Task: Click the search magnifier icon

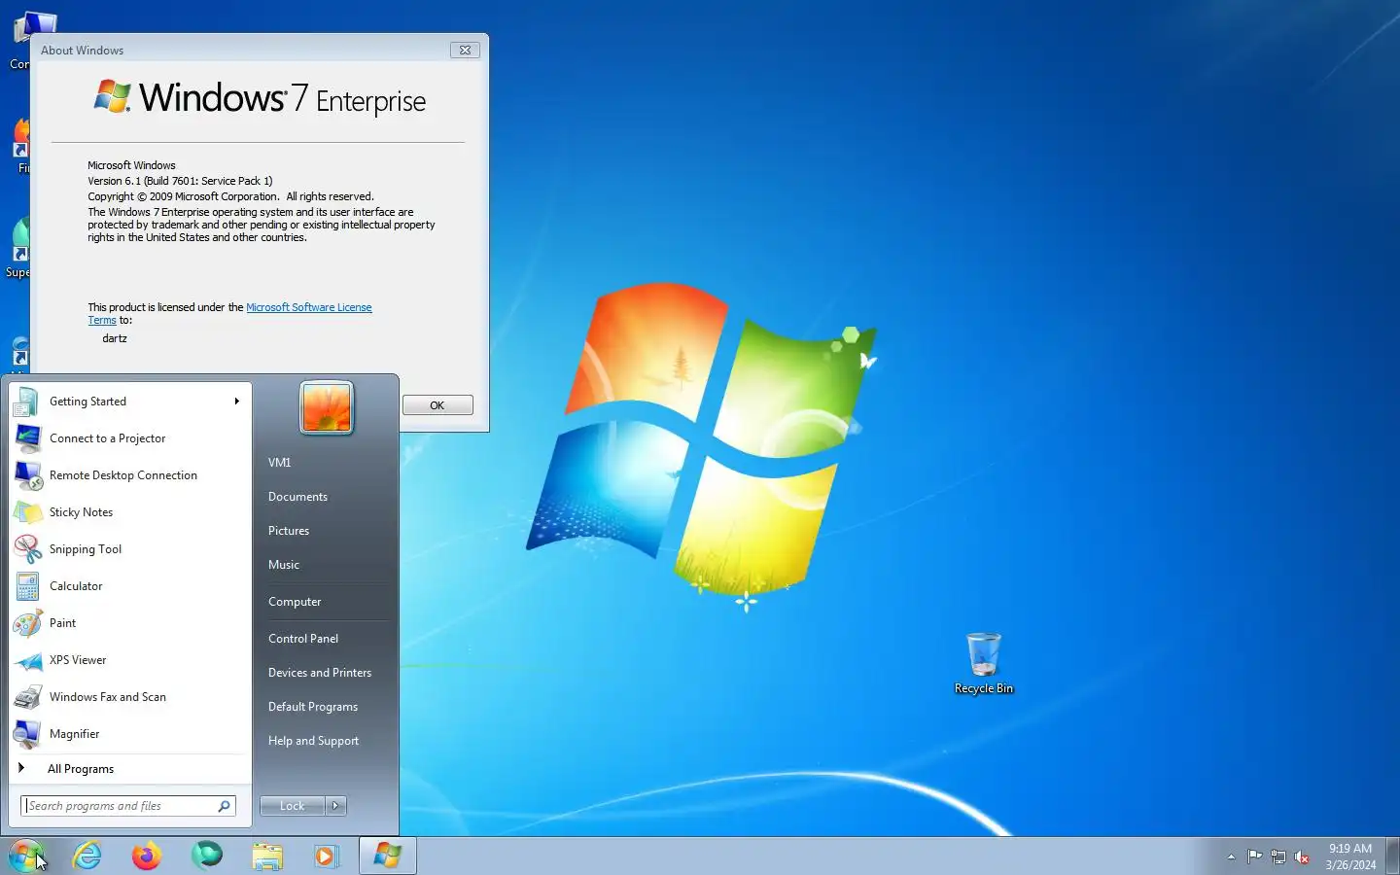Action: 224,806
